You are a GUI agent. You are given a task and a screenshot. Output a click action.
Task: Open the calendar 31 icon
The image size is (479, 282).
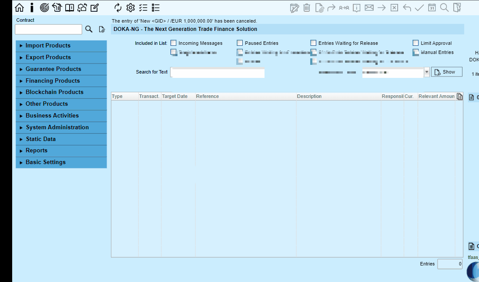(x=432, y=8)
